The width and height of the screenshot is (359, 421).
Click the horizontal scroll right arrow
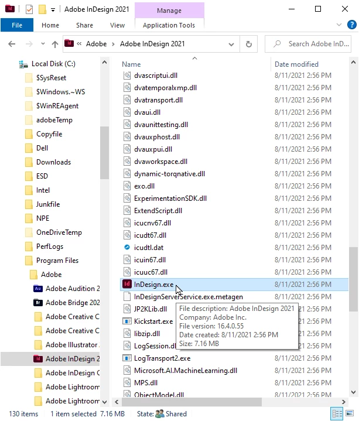pyautogui.click(x=344, y=402)
